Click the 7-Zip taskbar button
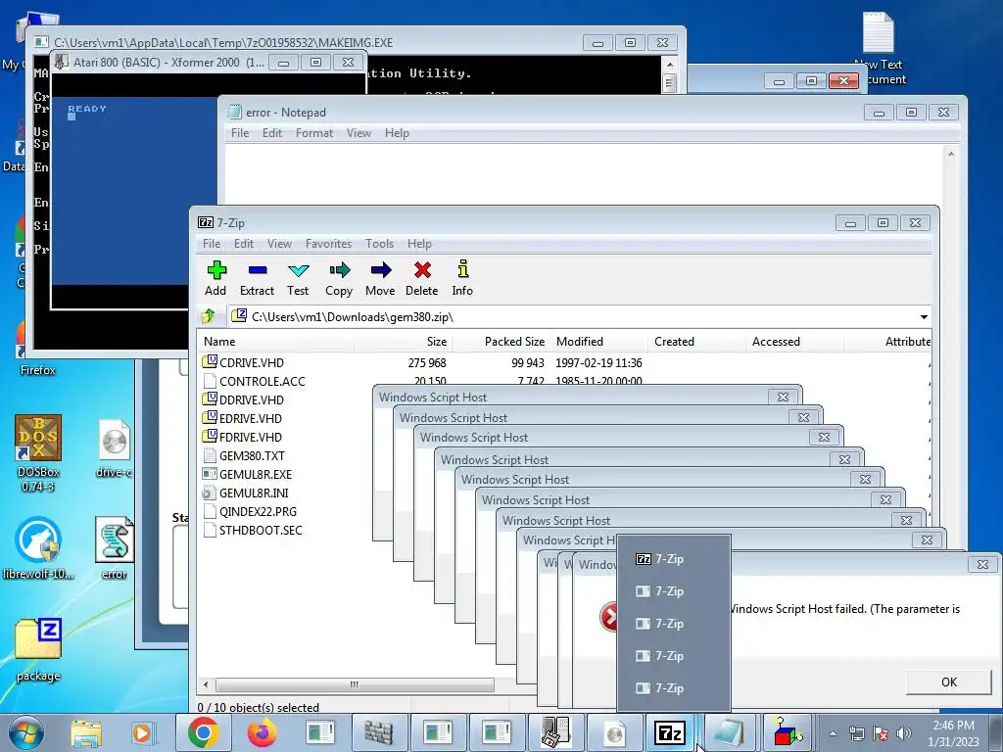The width and height of the screenshot is (1003, 752). point(670,732)
